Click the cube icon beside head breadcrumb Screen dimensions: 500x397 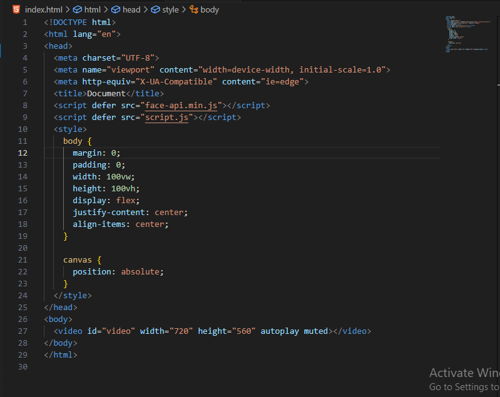(x=116, y=10)
